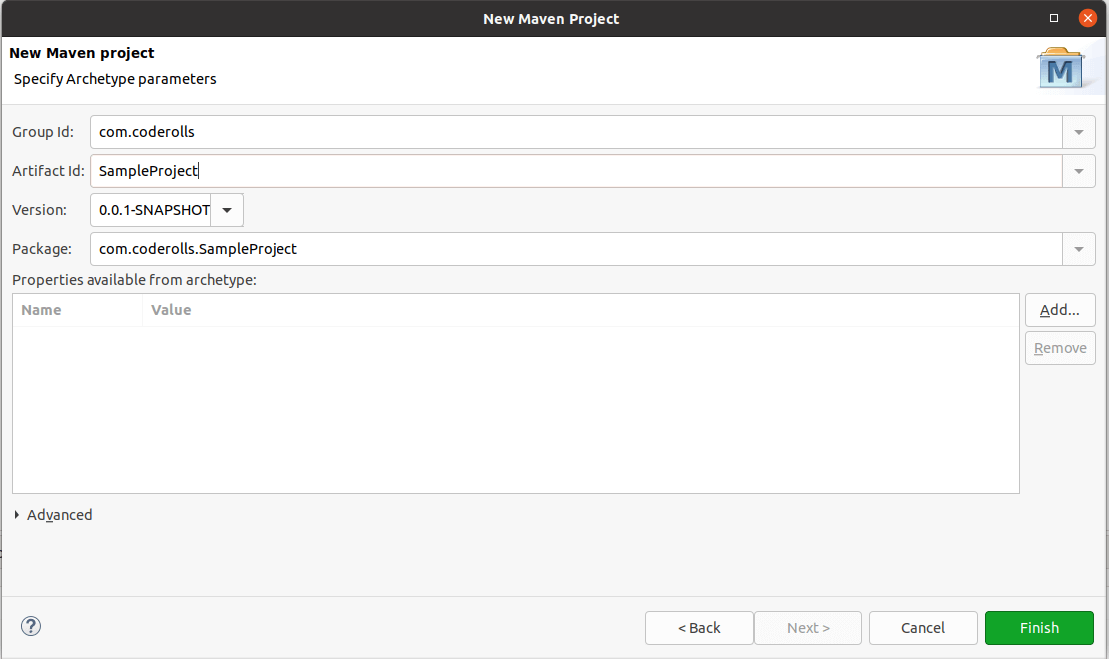Image resolution: width=1109 pixels, height=659 pixels.
Task: Open the Group Id dropdown arrow
Action: [1078, 131]
